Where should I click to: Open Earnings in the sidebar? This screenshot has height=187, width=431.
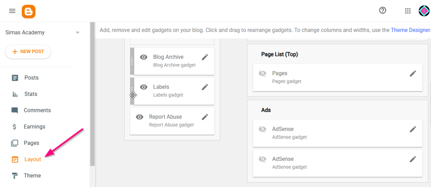[x=35, y=126]
